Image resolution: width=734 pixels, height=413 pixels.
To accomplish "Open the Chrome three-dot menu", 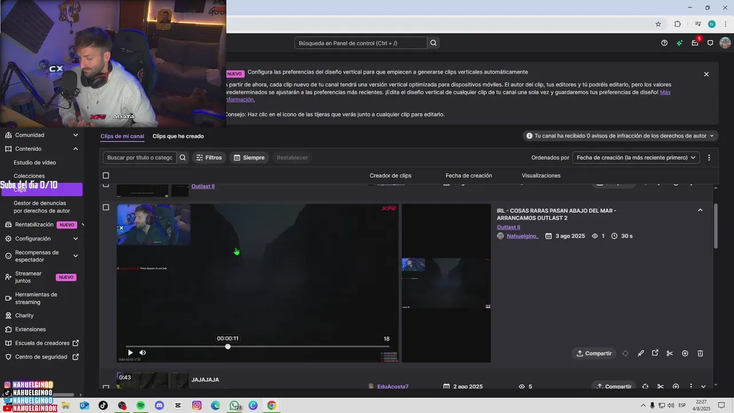I will (x=725, y=24).
